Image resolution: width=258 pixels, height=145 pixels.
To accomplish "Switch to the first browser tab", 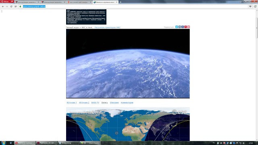I will coord(27,2).
